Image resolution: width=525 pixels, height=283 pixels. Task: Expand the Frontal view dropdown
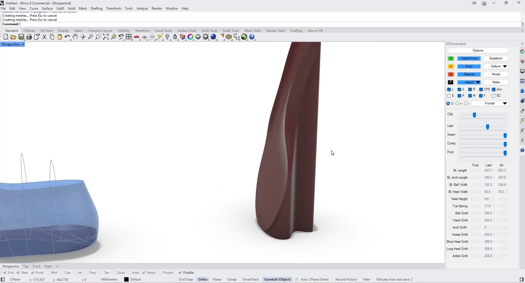[x=505, y=104]
